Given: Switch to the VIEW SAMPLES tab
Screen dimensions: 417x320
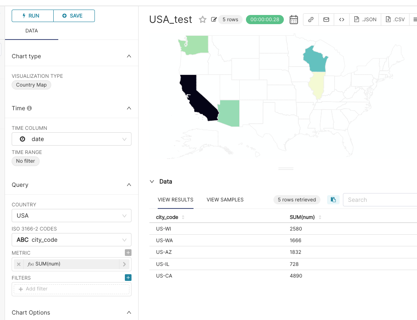Looking at the screenshot, I should click(x=225, y=200).
